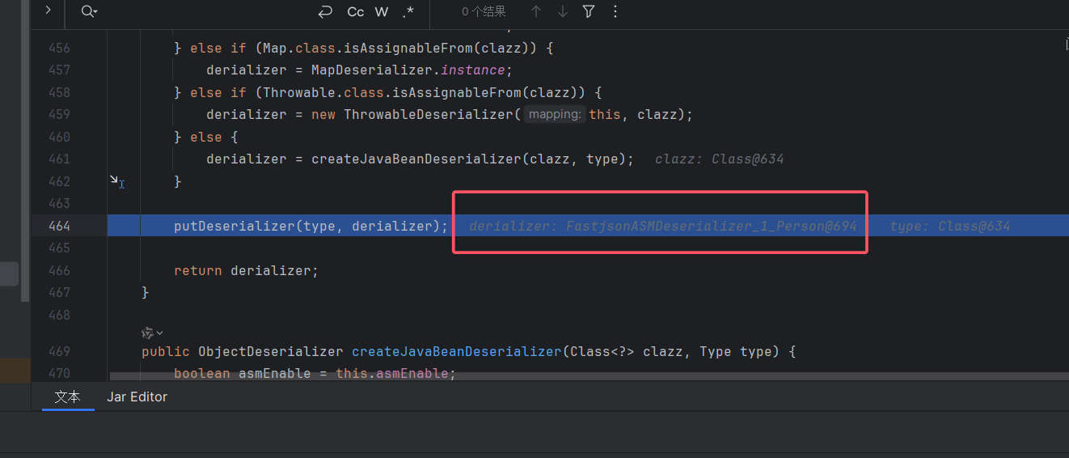Viewport: 1069px width, 458px height.
Task: Switch to the 文本 tab
Action: point(68,397)
